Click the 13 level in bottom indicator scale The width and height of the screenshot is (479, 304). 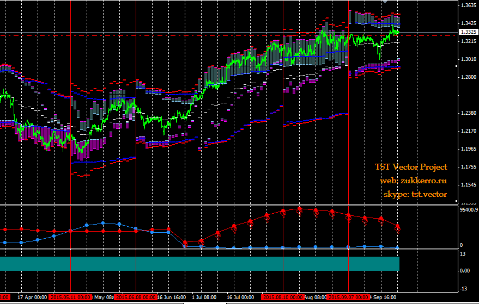[x=463, y=253]
